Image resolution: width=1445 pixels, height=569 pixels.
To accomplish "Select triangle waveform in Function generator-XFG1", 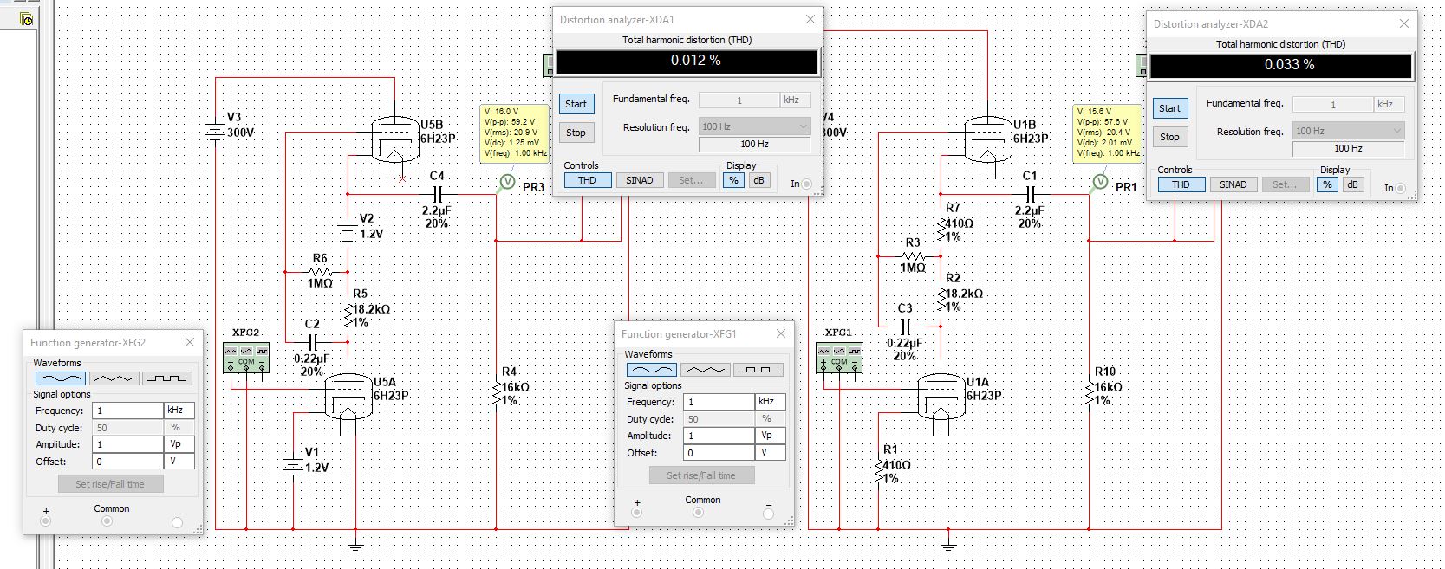I will pyautogui.click(x=705, y=370).
